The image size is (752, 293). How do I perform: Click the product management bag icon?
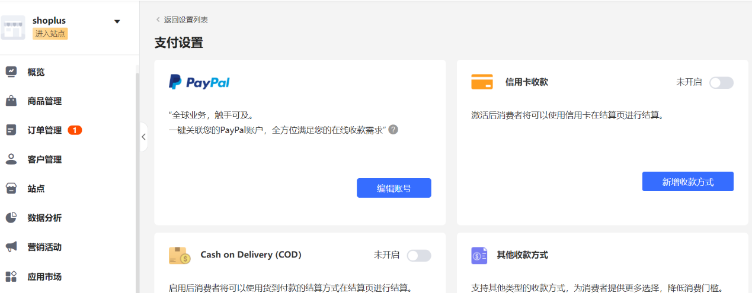point(11,101)
